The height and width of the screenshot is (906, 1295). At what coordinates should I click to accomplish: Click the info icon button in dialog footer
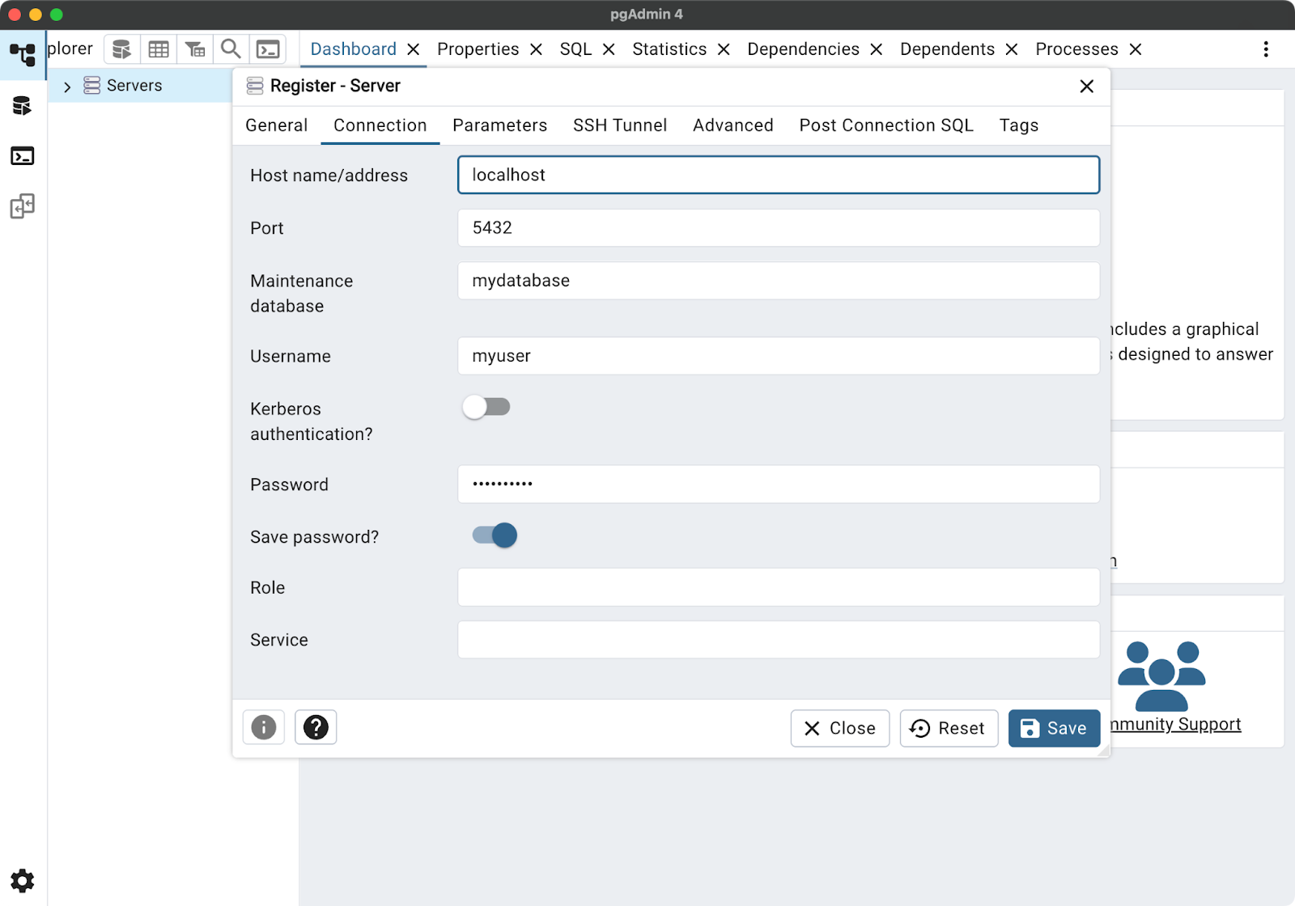pyautogui.click(x=264, y=727)
